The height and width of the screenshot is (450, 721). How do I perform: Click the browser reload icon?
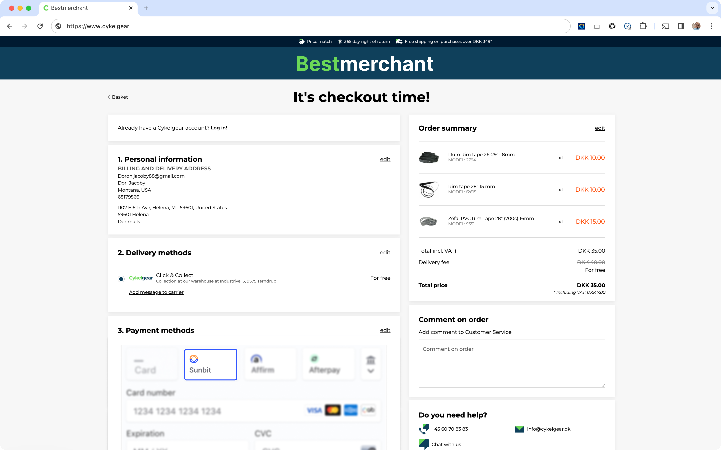(40, 26)
